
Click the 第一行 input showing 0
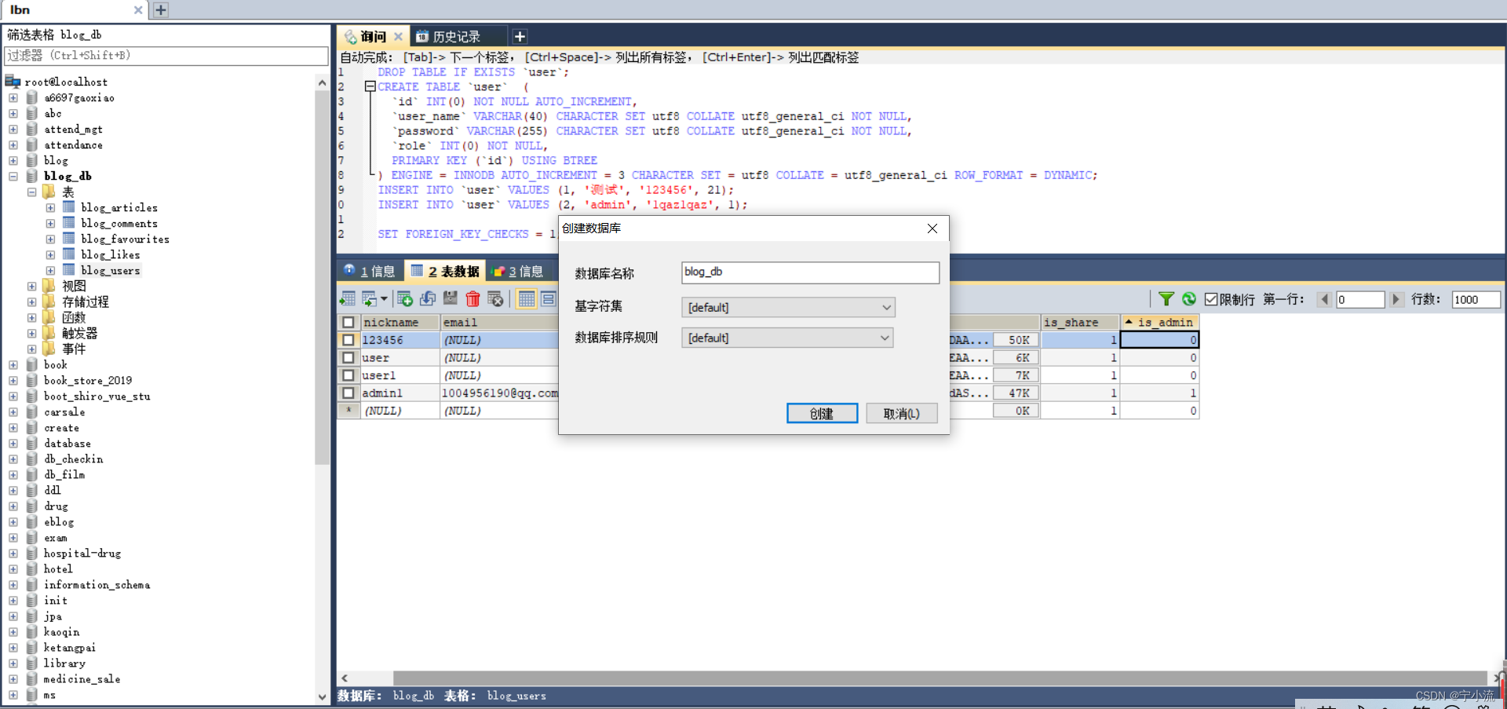click(x=1360, y=299)
